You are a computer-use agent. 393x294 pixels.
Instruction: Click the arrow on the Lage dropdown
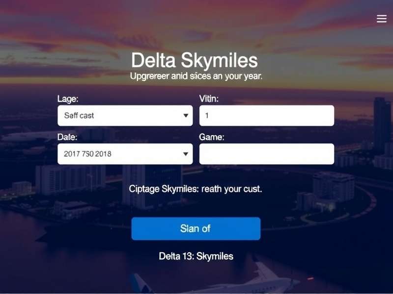click(186, 116)
